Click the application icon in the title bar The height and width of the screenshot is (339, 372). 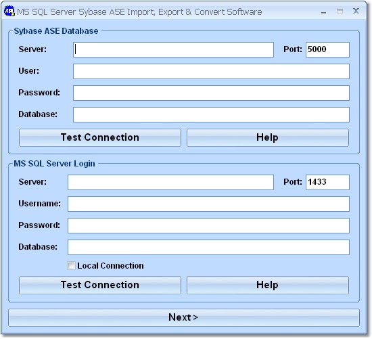coord(9,11)
